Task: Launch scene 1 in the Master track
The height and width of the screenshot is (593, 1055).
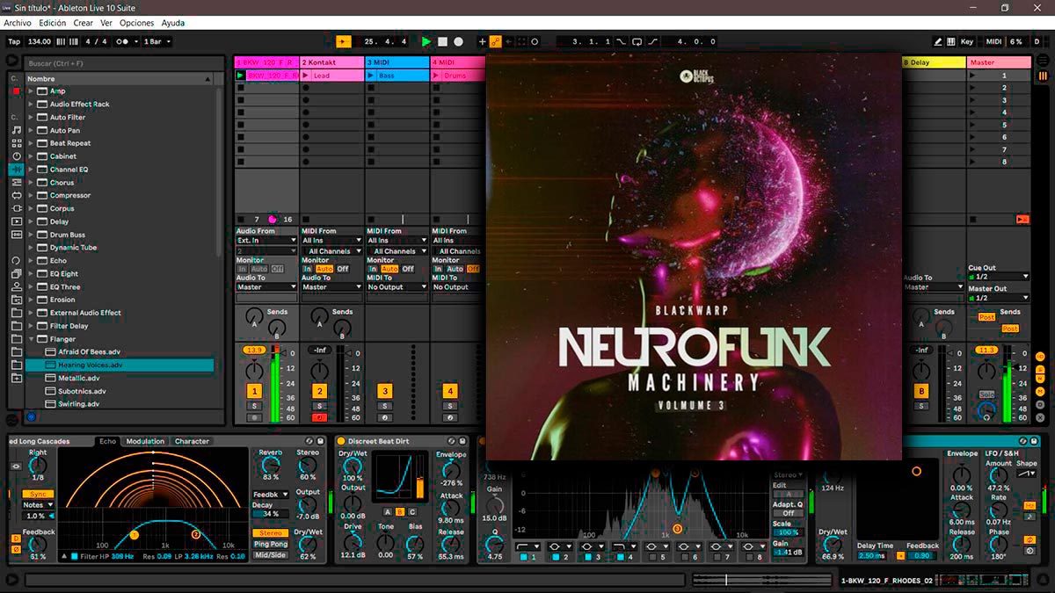Action: pos(972,76)
